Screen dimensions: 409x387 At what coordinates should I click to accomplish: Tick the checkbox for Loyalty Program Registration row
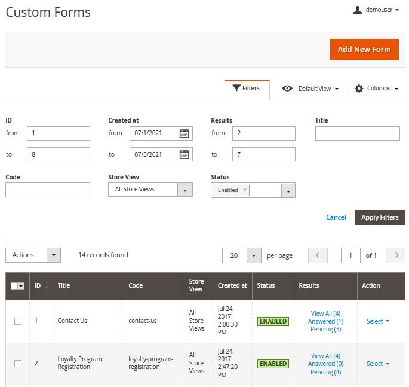click(x=18, y=364)
